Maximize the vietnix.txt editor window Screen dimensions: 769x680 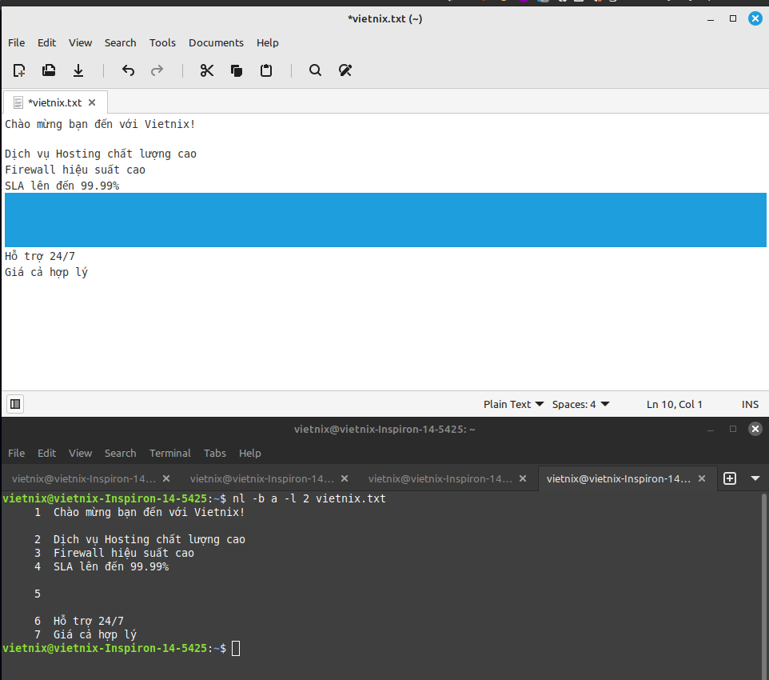(x=733, y=18)
